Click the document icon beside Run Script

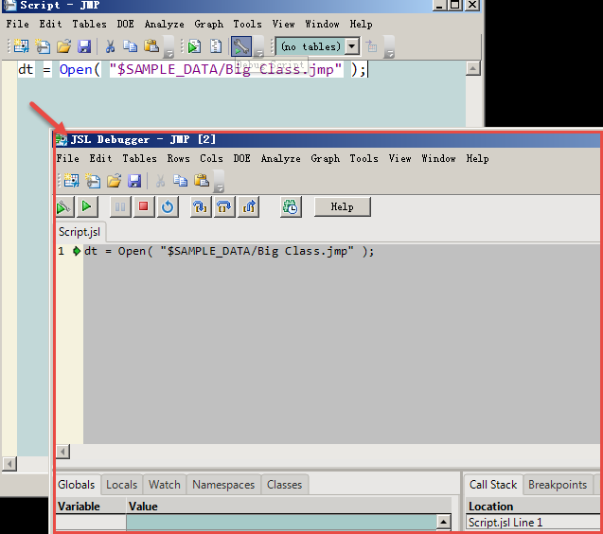point(216,46)
